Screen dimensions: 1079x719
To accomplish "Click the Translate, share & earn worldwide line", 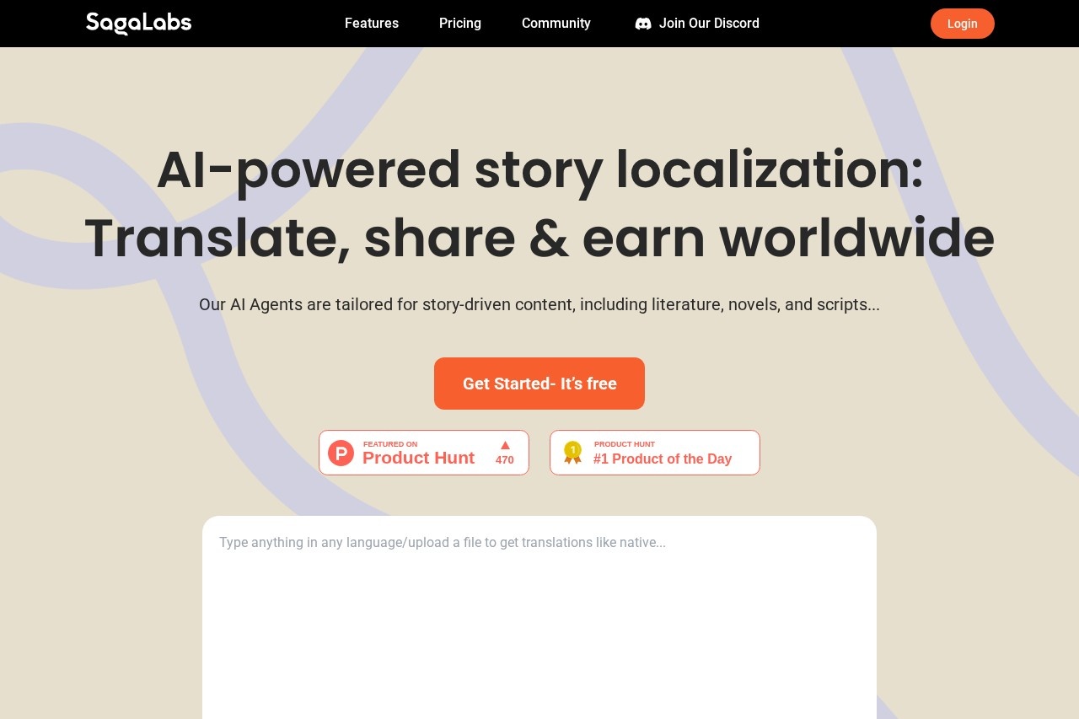I will click(x=539, y=238).
